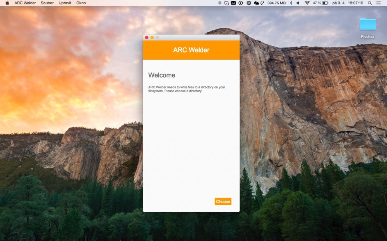This screenshot has height=241, width=387.
Task: Open the Upravit menu
Action: tap(65, 3)
